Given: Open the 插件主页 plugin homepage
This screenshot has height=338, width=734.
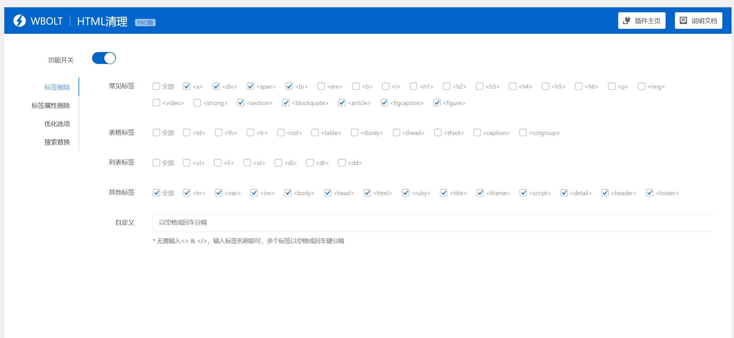Looking at the screenshot, I should [x=642, y=20].
